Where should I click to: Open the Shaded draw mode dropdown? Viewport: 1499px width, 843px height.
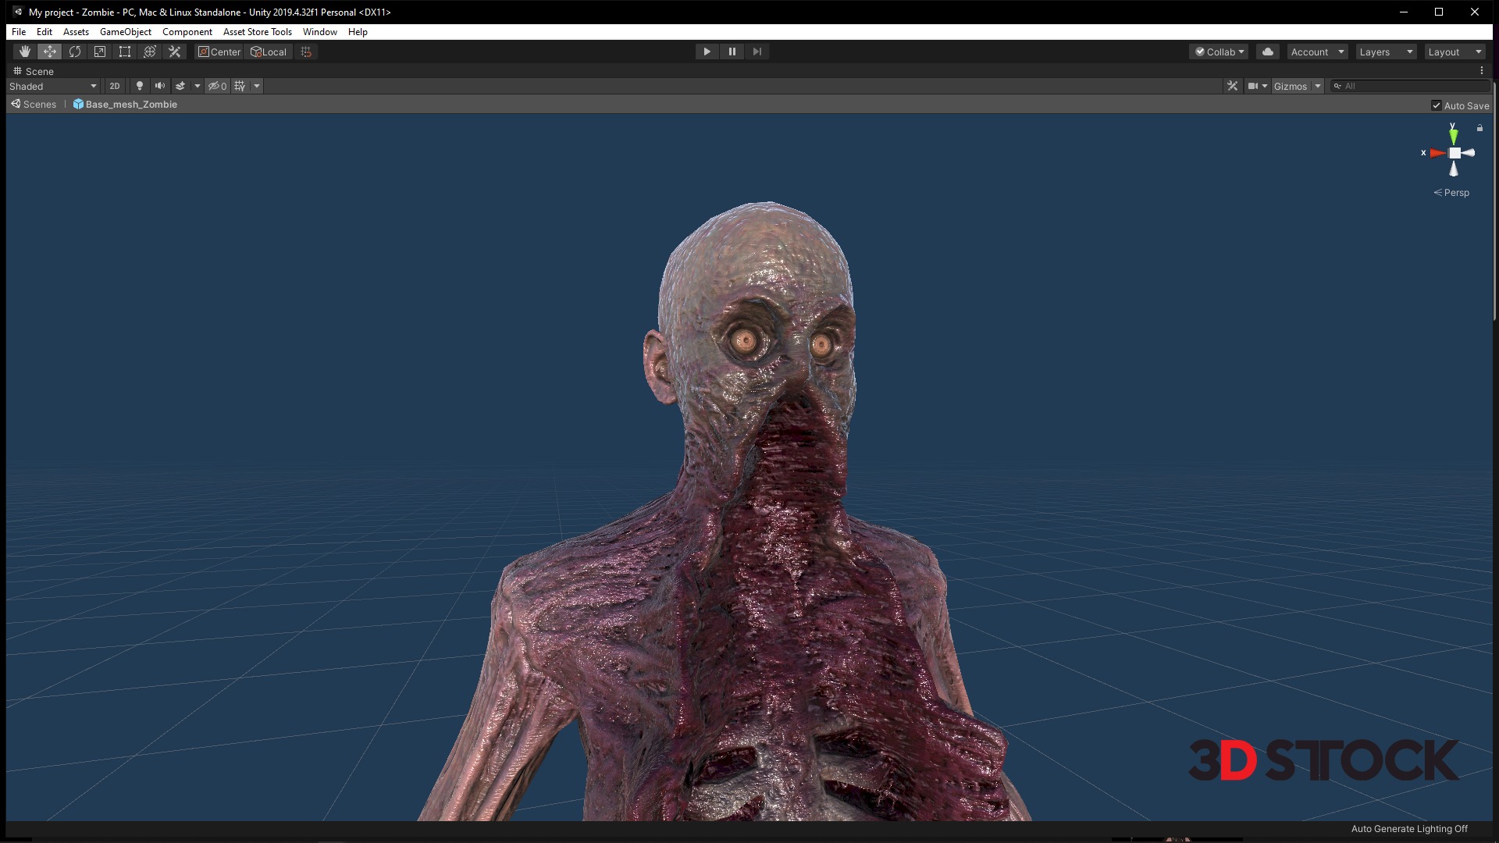[53, 86]
